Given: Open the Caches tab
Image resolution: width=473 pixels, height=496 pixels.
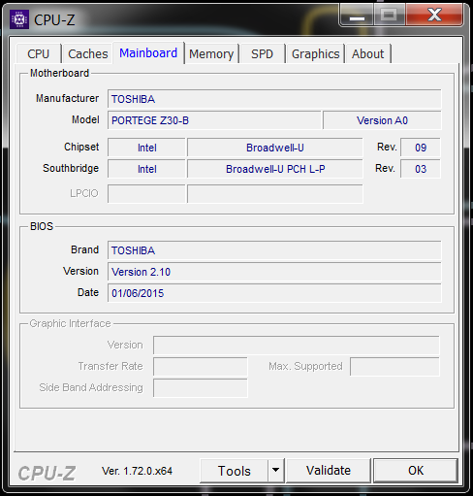Looking at the screenshot, I should 87,53.
